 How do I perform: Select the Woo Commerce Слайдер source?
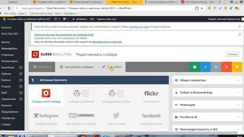(81, 119)
